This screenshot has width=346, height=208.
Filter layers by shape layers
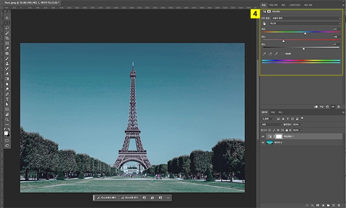coord(292,119)
